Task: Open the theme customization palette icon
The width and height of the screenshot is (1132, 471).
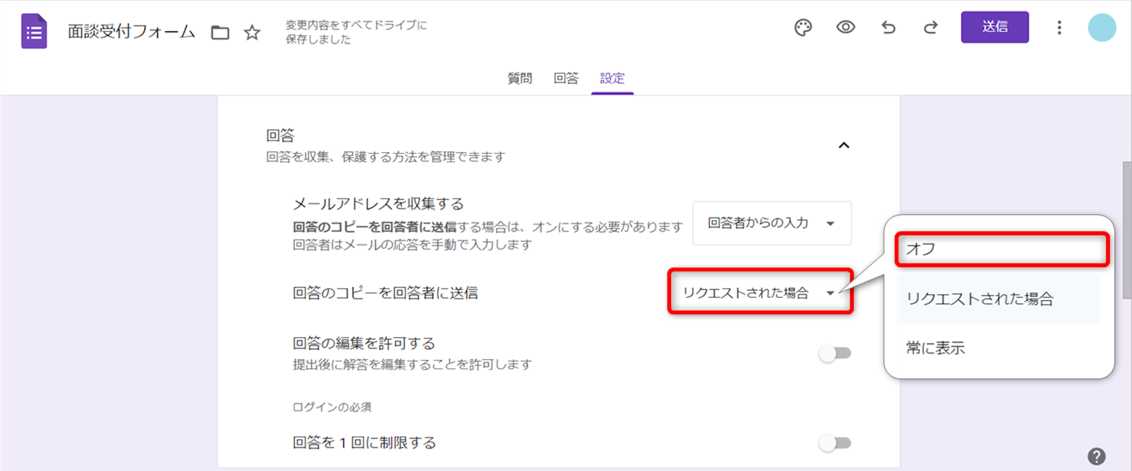Action: coord(803,27)
